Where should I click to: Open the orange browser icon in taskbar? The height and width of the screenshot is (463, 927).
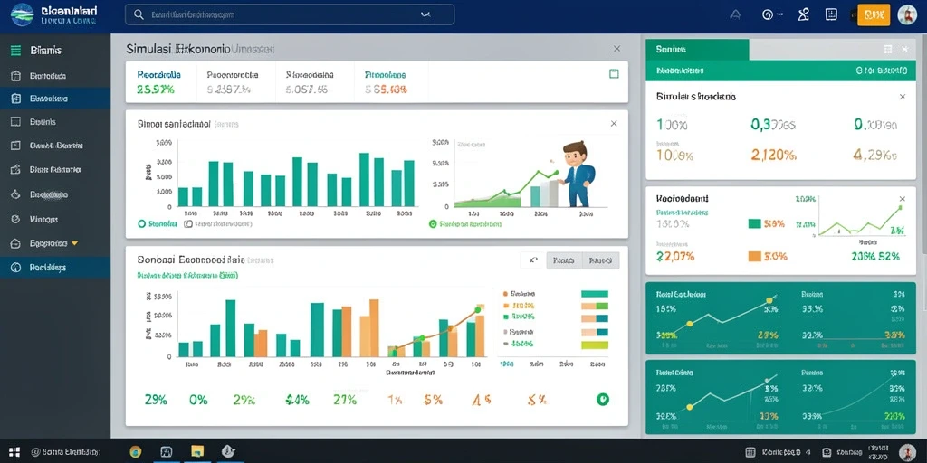pyautogui.click(x=136, y=452)
